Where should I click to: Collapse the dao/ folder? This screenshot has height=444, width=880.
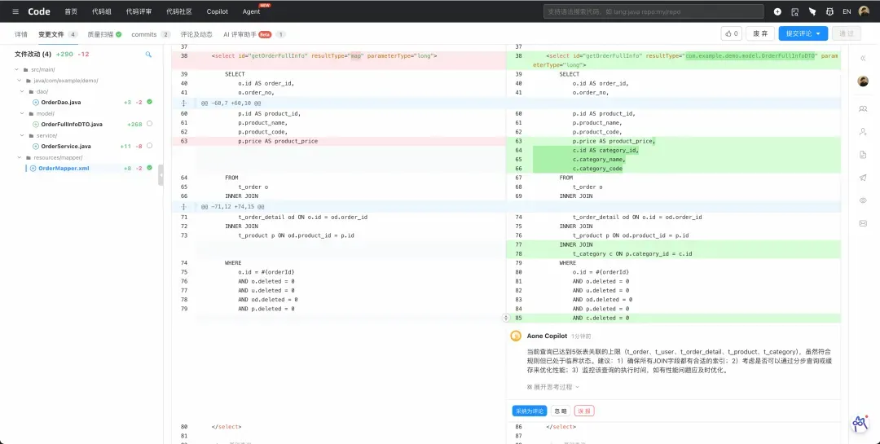(23, 91)
